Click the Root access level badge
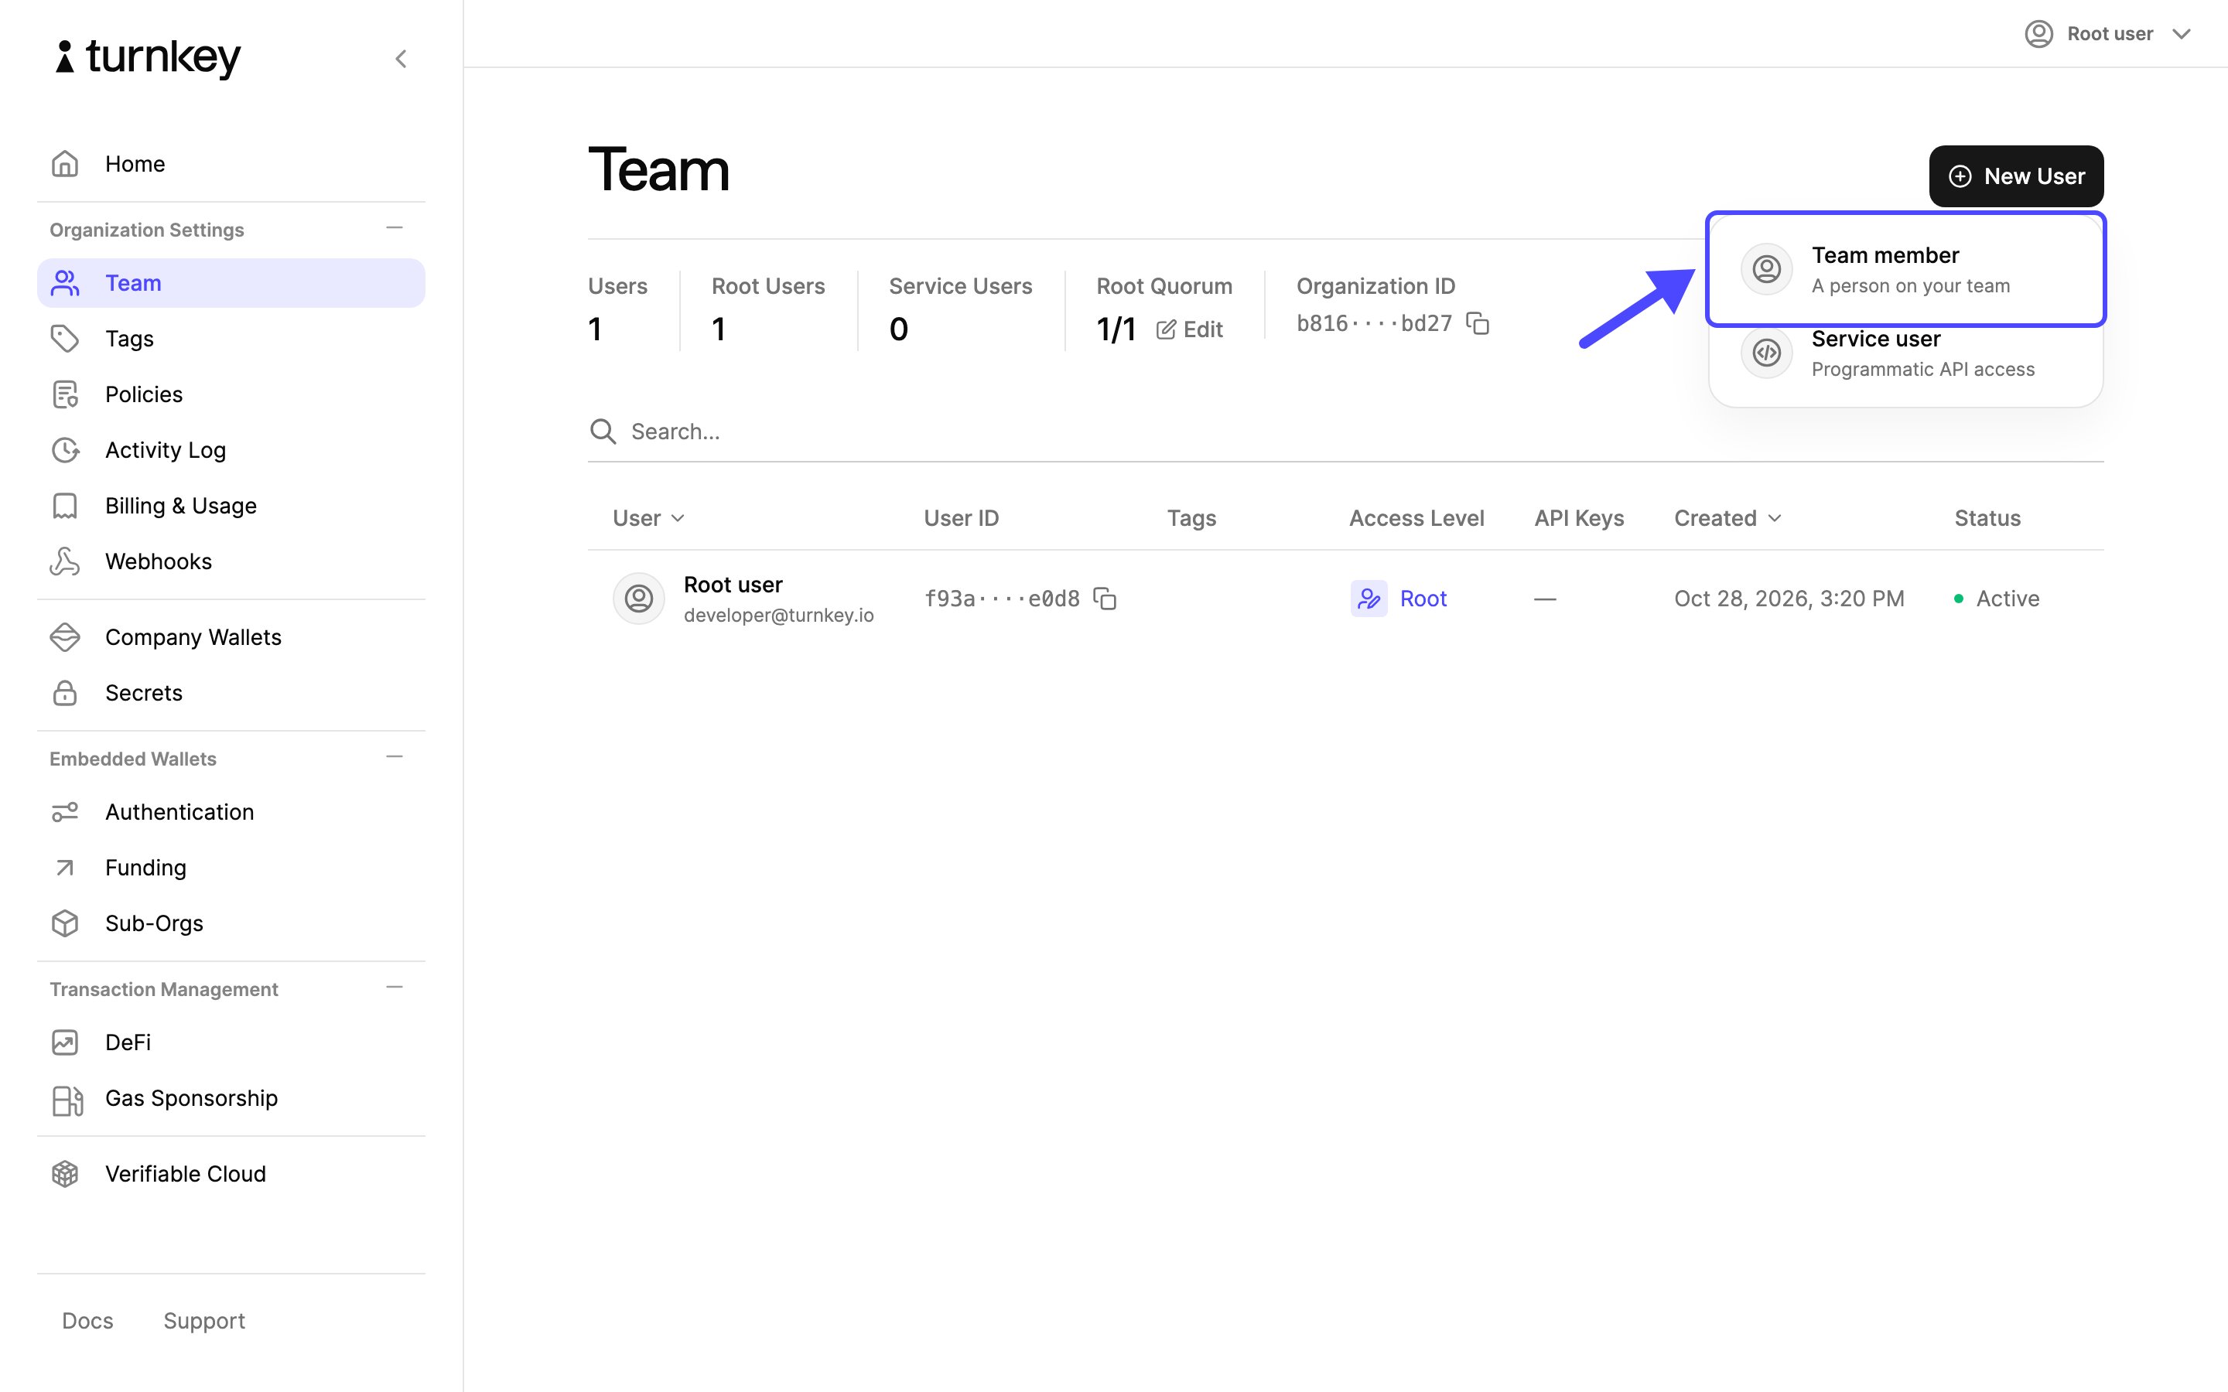Screen dimensions: 2228x1392 point(1399,599)
